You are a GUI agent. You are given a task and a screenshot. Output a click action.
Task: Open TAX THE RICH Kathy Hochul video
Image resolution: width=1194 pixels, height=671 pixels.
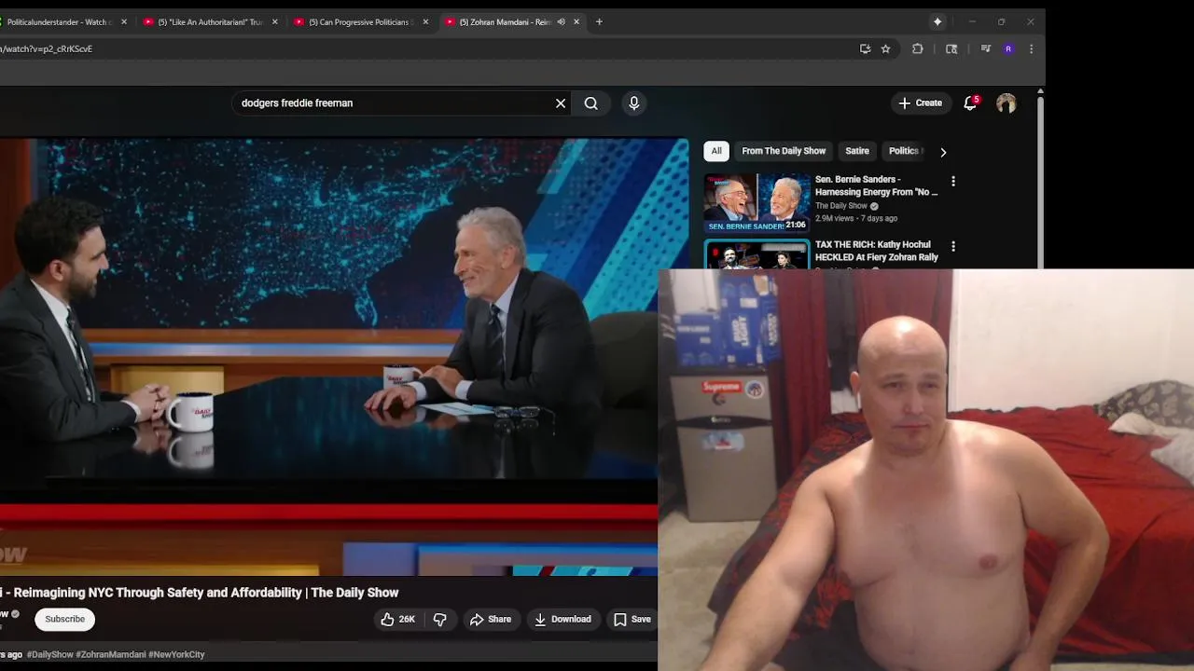pos(877,251)
